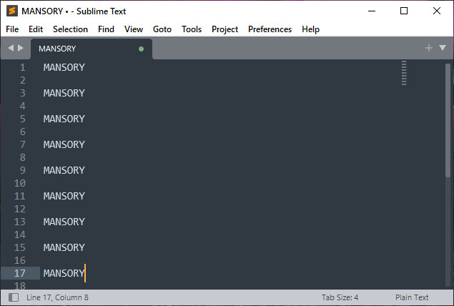Click the vertical scrollbar thumb
Viewport: 454px width, 306px height.
pyautogui.click(x=448, y=120)
